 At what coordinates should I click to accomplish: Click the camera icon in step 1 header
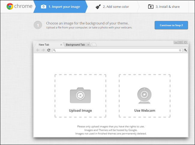pyautogui.click(x=43, y=7)
